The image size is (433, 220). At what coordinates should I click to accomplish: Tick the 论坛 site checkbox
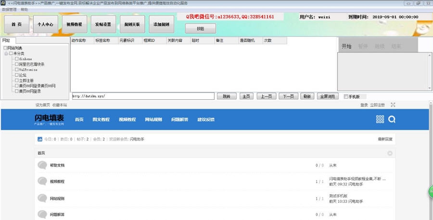tap(17, 75)
